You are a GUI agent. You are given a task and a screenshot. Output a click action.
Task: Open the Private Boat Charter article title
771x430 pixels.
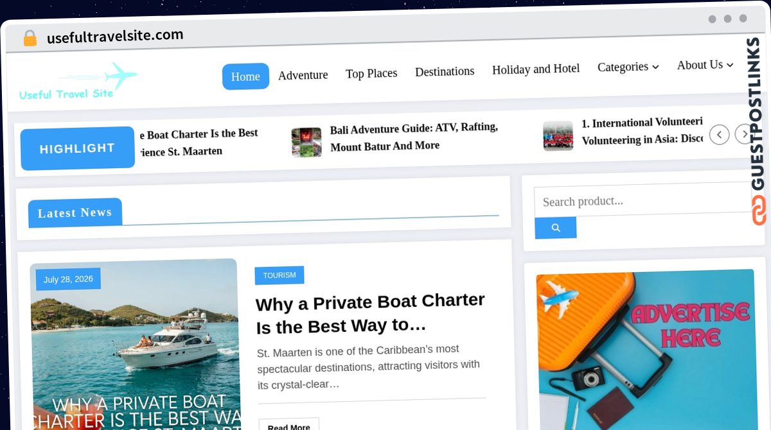pos(370,313)
